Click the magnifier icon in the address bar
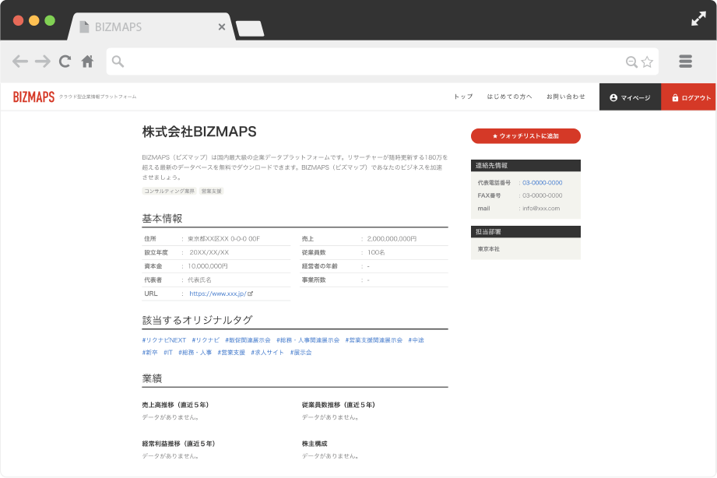 click(x=118, y=62)
